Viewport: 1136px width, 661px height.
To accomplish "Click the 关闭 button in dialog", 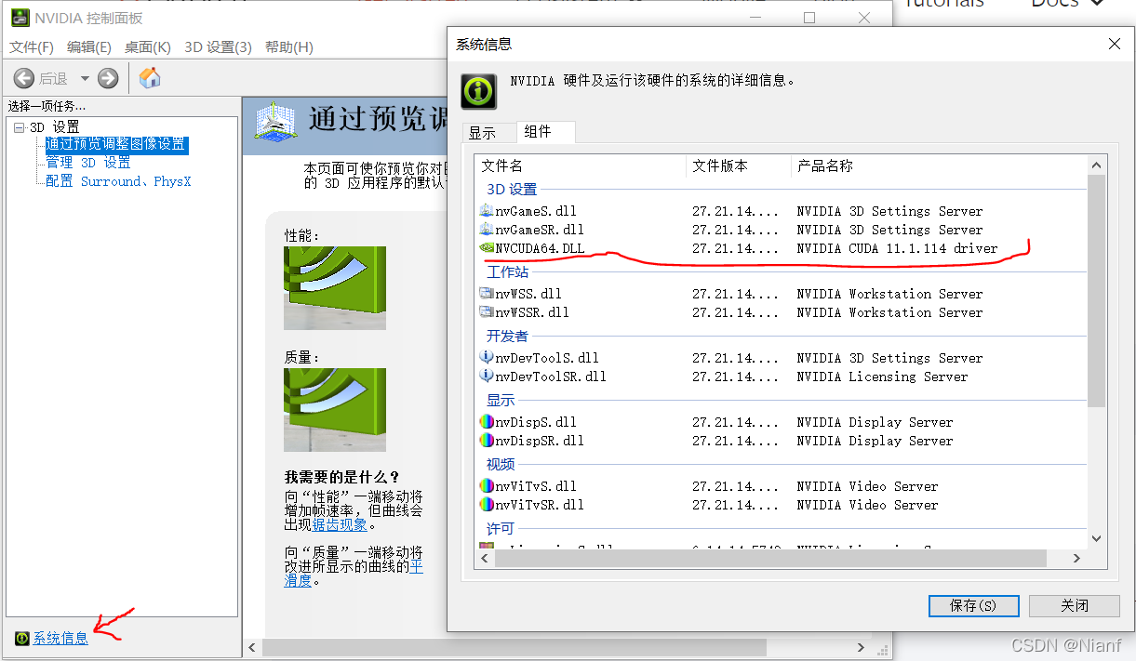I will pyautogui.click(x=1075, y=605).
